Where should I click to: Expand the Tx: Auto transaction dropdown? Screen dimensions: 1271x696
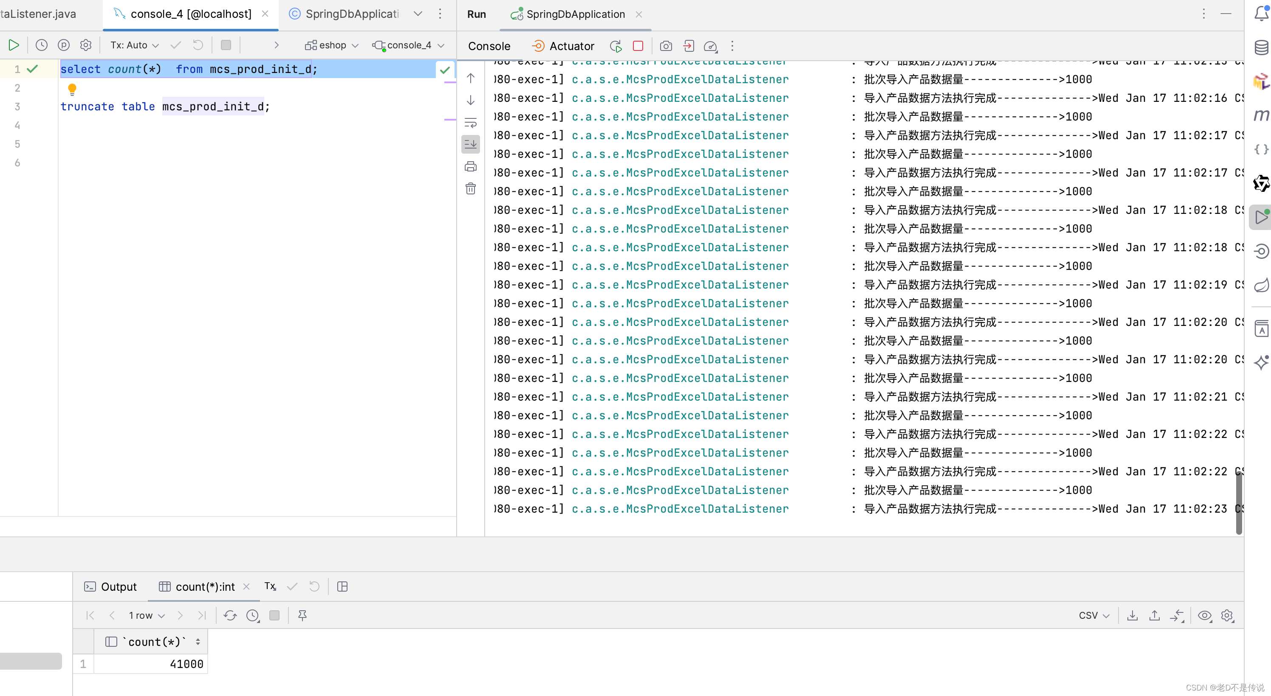(x=134, y=45)
